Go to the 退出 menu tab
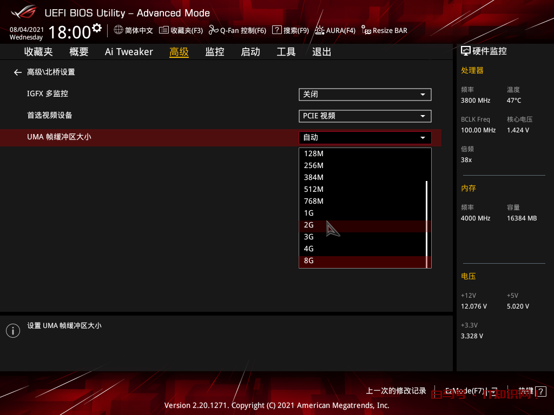Screen dimensions: 554x415 pyautogui.click(x=321, y=52)
